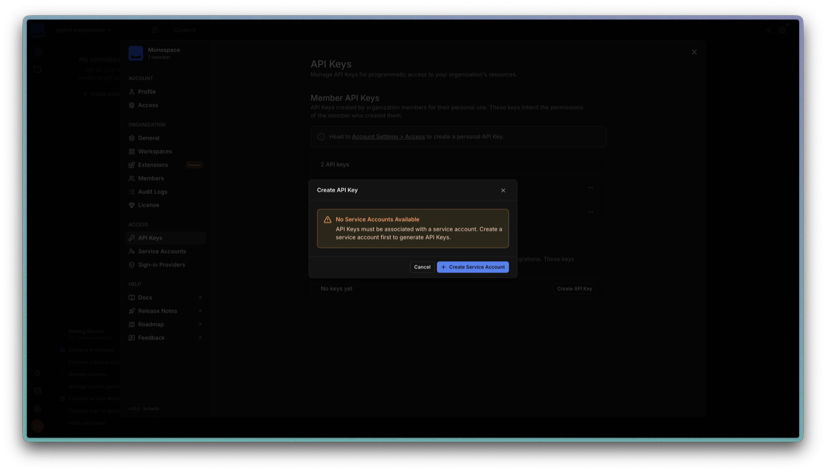Screen dimensions: 826x472
Task: Click the plug connections icon in left rail
Action: coord(38,373)
